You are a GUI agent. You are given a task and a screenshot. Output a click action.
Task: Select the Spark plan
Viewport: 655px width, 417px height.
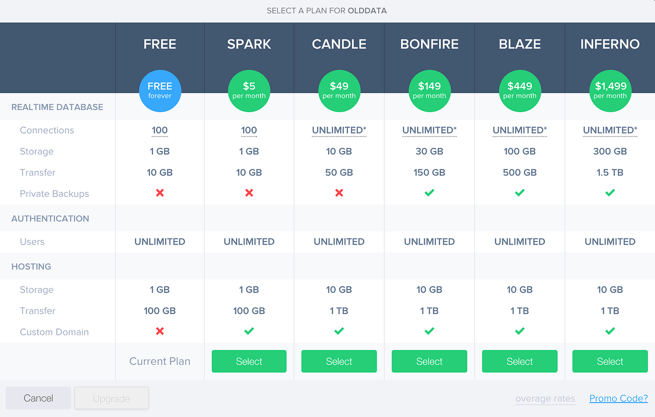pos(249,361)
